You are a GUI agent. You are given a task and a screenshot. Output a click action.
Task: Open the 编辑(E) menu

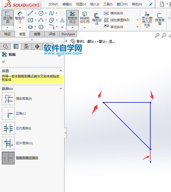pyautogui.click(x=67, y=5)
